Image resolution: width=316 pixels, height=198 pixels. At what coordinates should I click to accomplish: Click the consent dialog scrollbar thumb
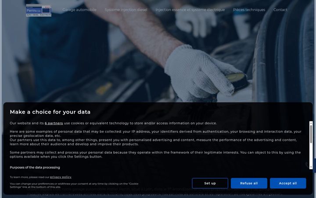[311, 134]
